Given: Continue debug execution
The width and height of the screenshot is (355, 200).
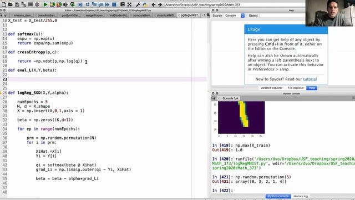Looking at the screenshot, I should pyautogui.click(x=108, y=4).
